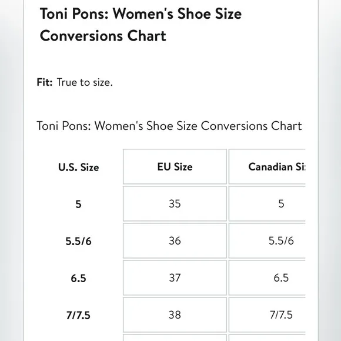Click the Conversions Chart title second line
The image size is (341, 341).
[103, 36]
